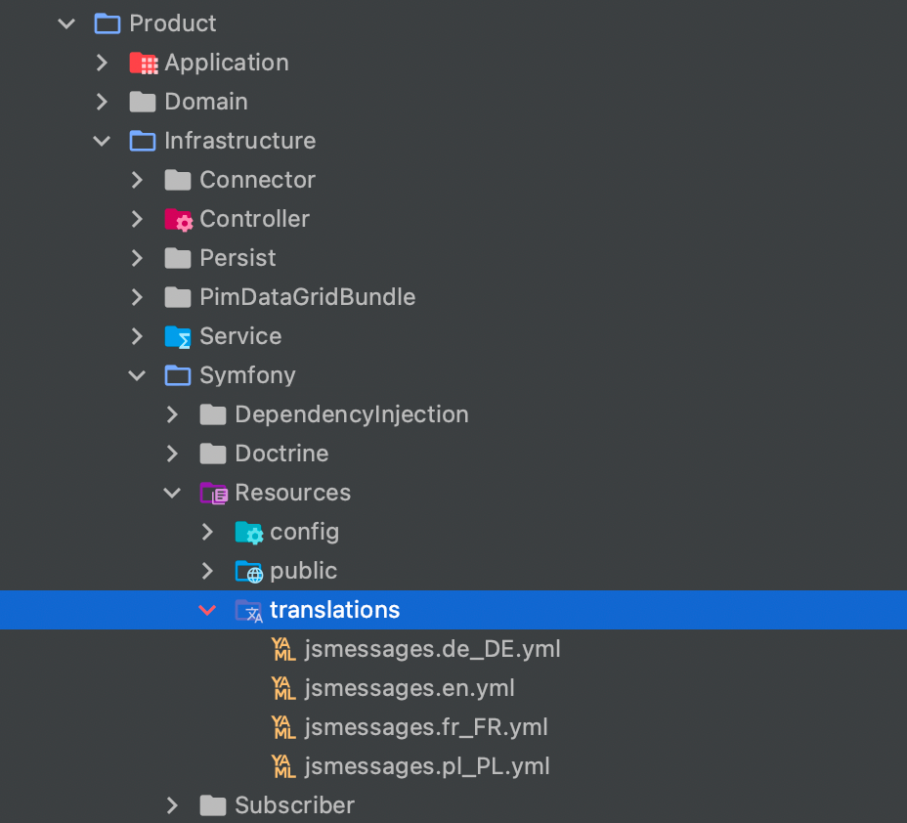Collapse the Product folder
The height and width of the screenshot is (823, 907).
[x=66, y=23]
